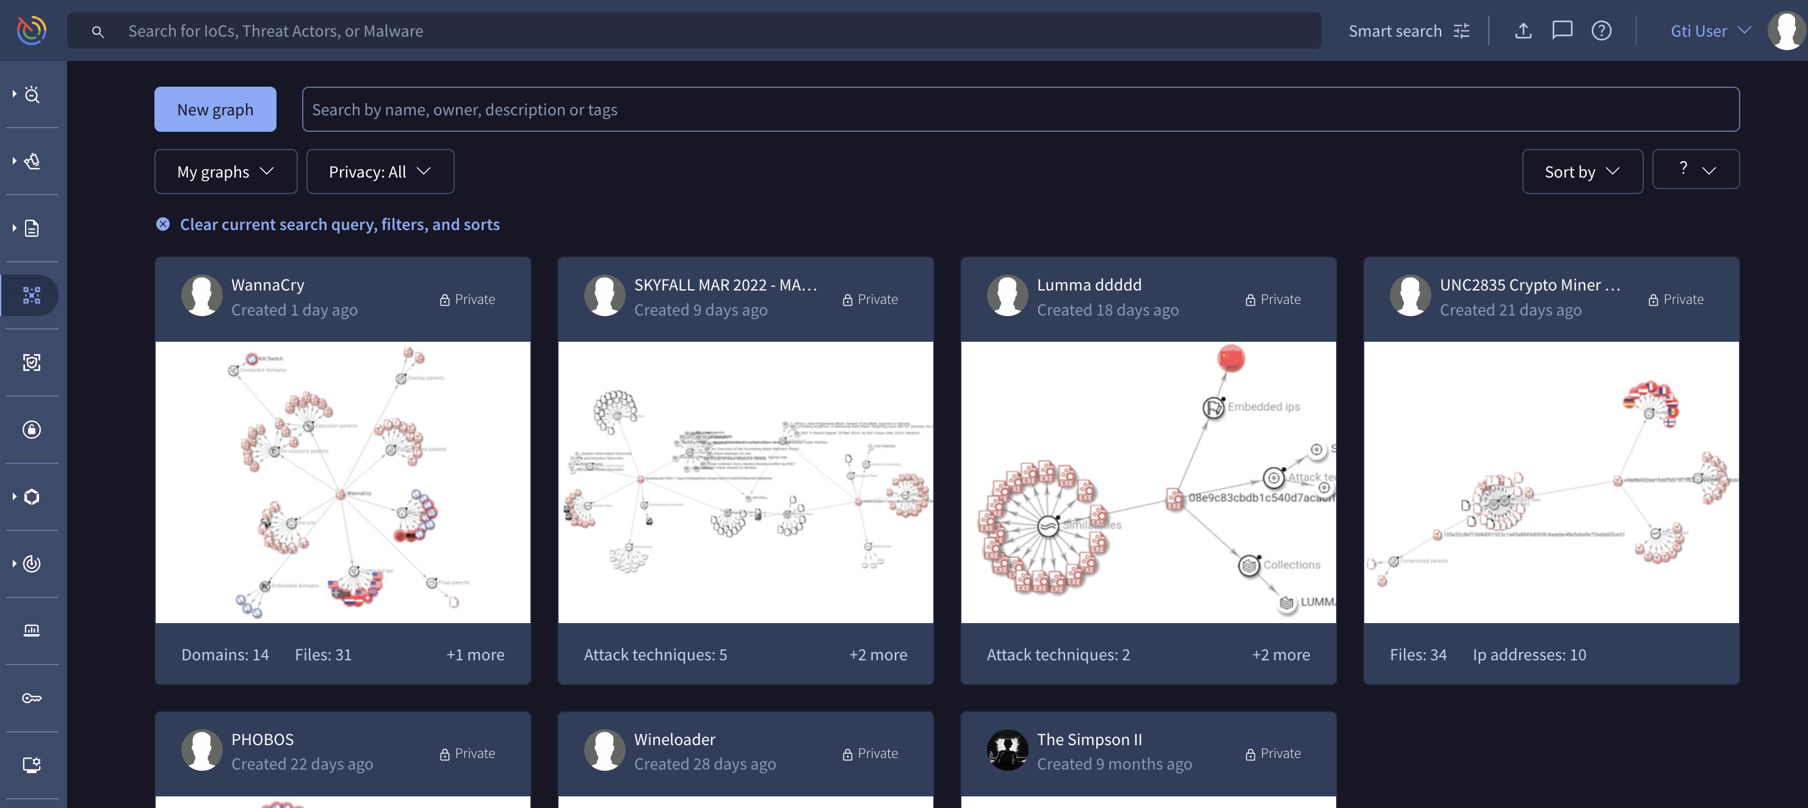
Task: Click 'Created 9 months ago' text
Action: [x=1114, y=764]
